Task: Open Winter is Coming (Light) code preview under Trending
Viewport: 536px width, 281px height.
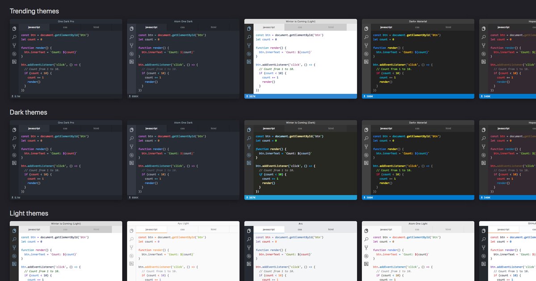Action: (x=306, y=62)
